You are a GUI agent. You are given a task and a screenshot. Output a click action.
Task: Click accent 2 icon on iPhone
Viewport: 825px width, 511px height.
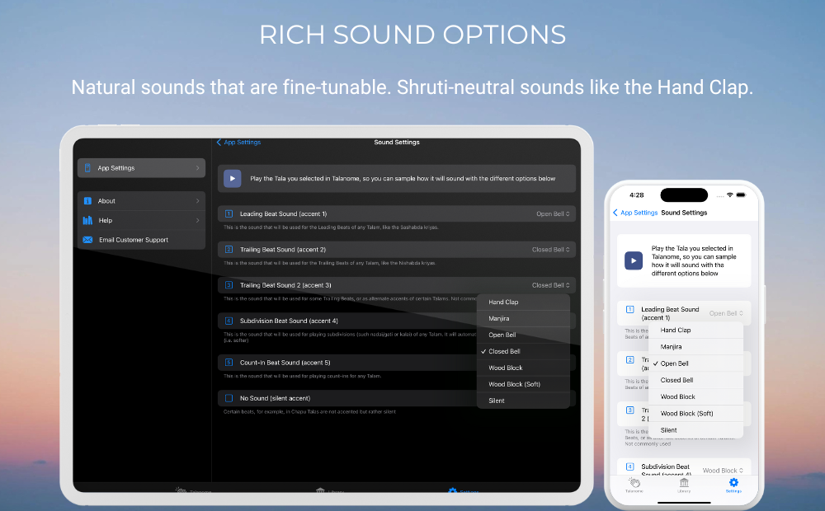click(629, 359)
